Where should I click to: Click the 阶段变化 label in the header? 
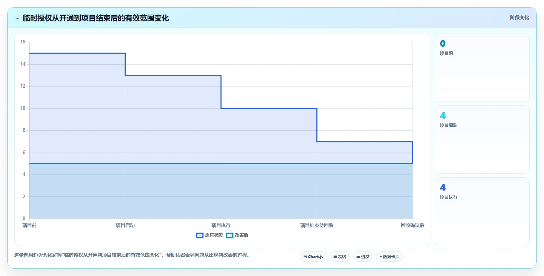(519, 18)
